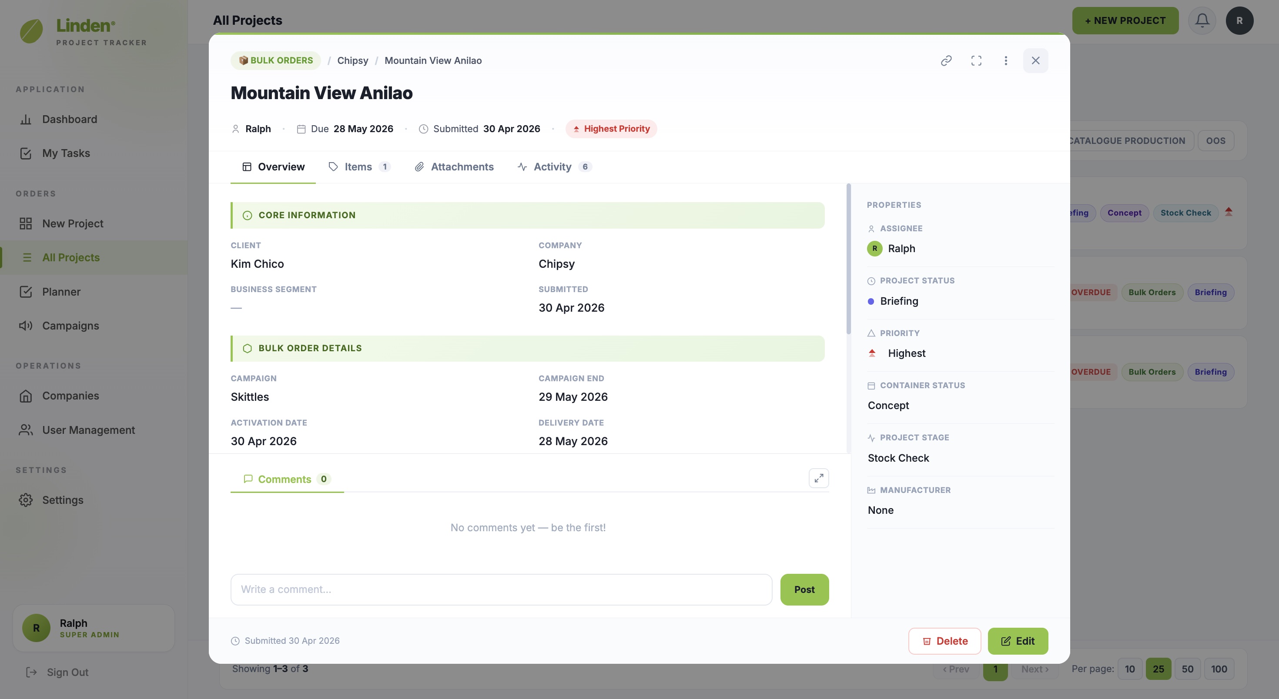Focus the Write a comment field
This screenshot has height=699, width=1279.
(x=501, y=589)
